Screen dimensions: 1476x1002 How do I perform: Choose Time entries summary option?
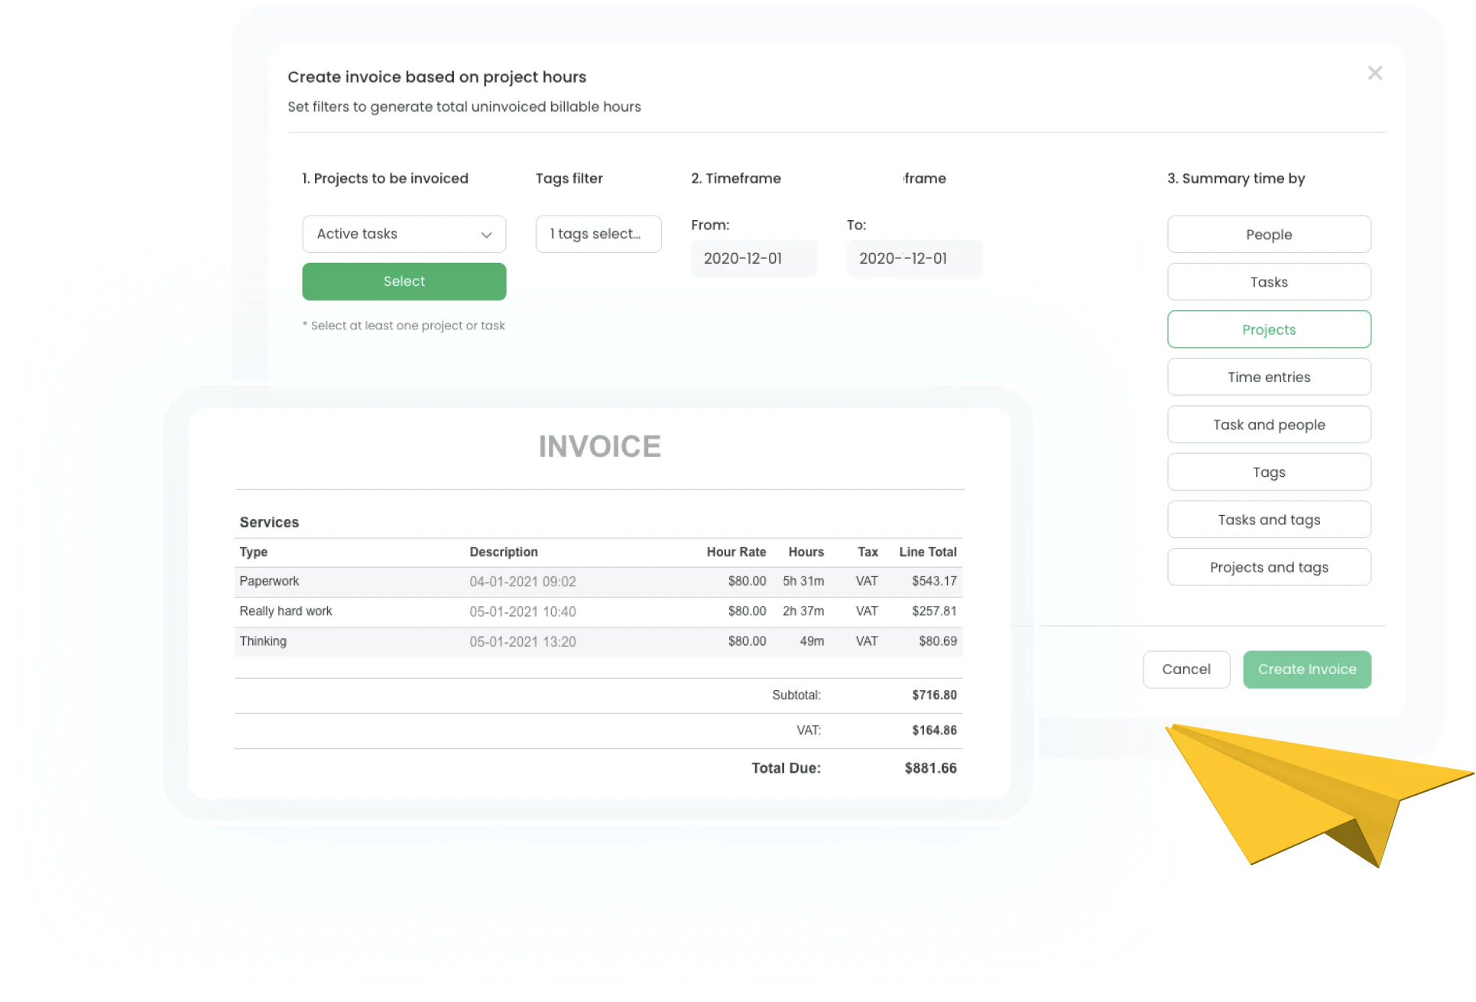click(1268, 377)
